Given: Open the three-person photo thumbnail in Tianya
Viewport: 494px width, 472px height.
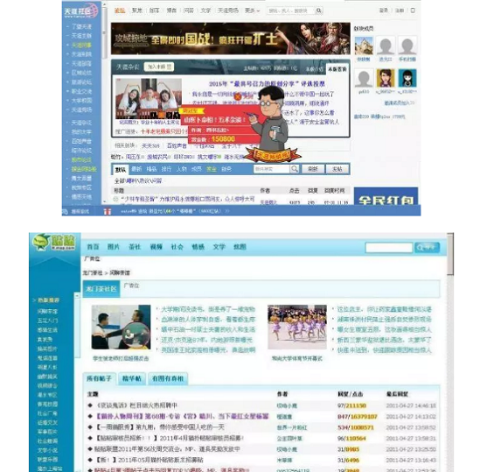Looking at the screenshot, I should click(149, 98).
